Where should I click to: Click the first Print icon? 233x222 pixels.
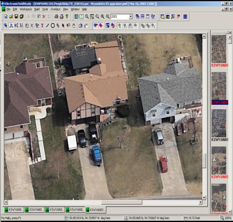56,16
